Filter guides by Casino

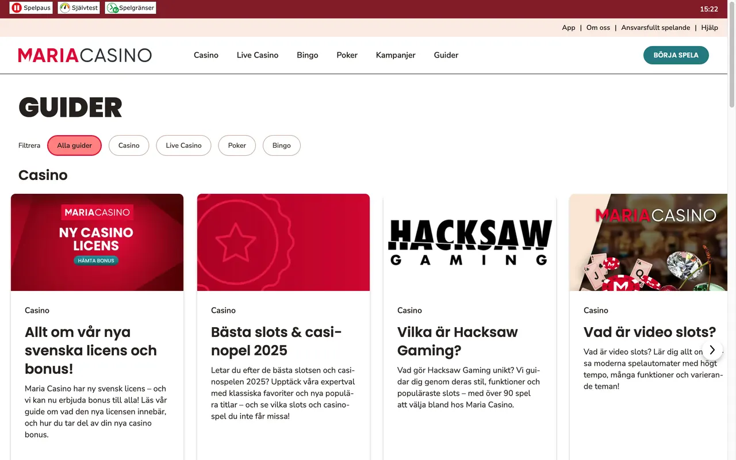pyautogui.click(x=129, y=145)
